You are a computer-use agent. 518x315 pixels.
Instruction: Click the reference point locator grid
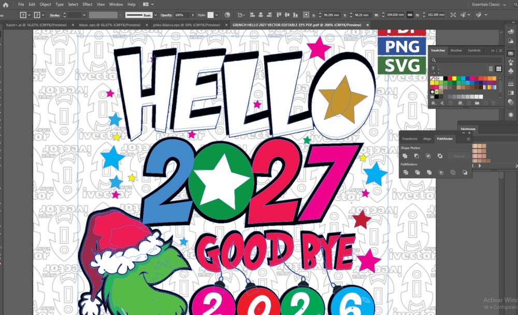pyautogui.click(x=306, y=15)
